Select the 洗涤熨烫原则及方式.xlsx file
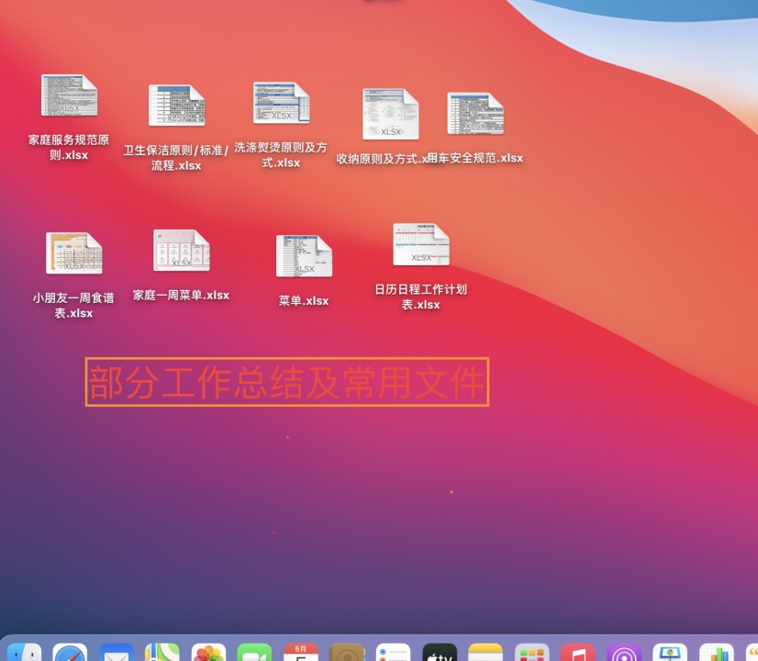The image size is (758, 661). (282, 103)
